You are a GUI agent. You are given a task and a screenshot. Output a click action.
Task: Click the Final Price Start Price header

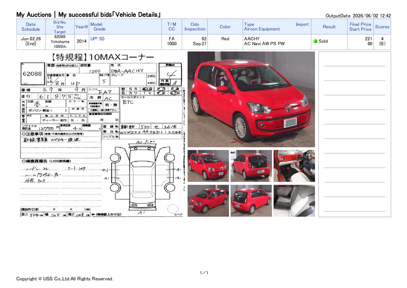360,27
